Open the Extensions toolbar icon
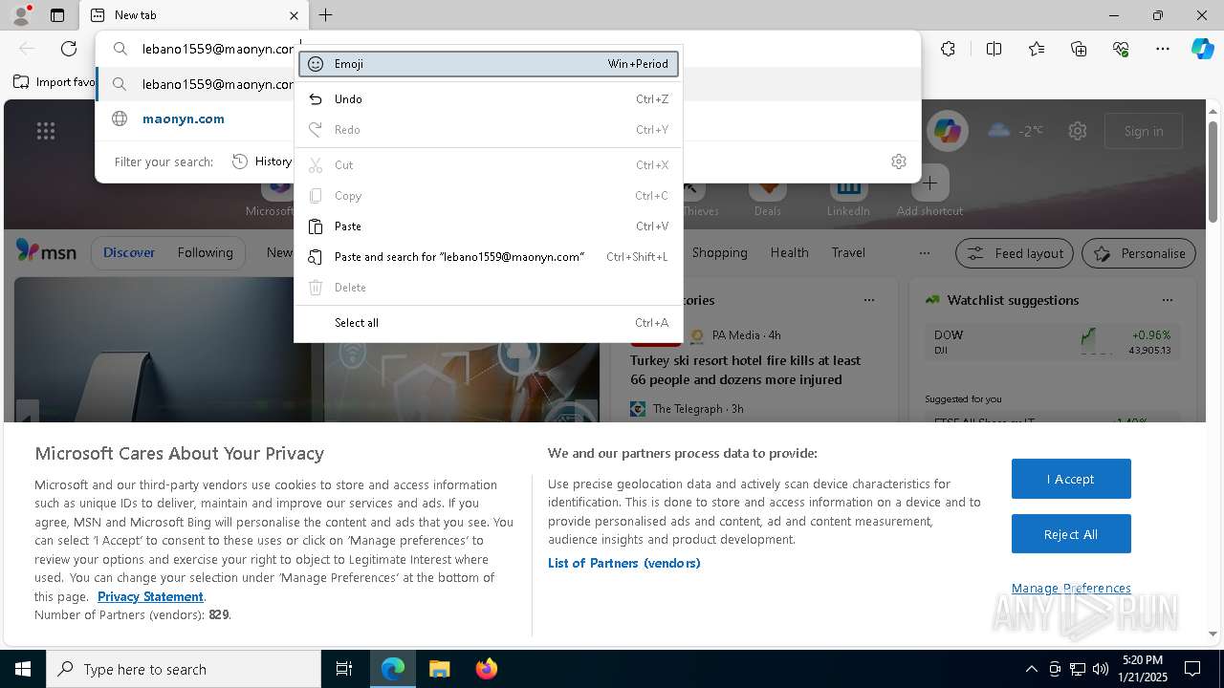 click(x=948, y=49)
